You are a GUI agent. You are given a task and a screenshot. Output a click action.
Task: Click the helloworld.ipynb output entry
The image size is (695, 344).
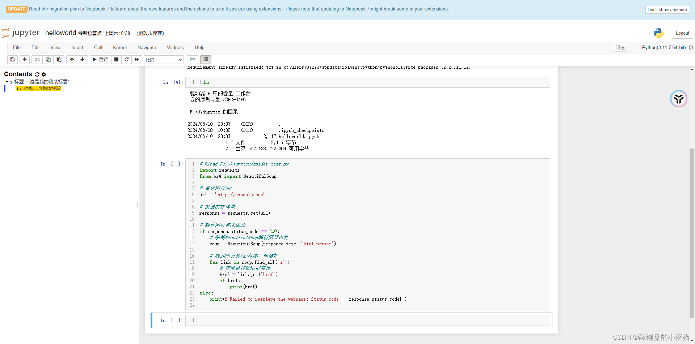tap(299, 137)
